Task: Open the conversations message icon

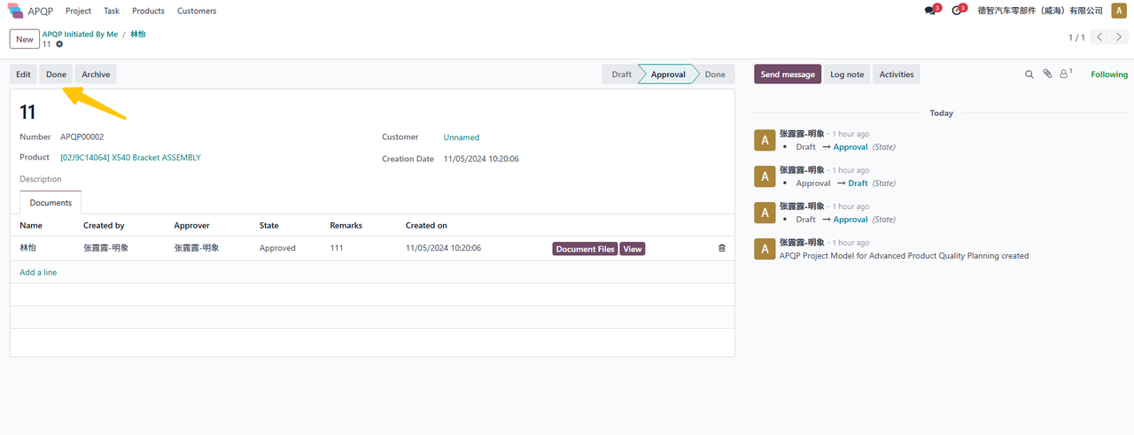Action: (x=930, y=11)
